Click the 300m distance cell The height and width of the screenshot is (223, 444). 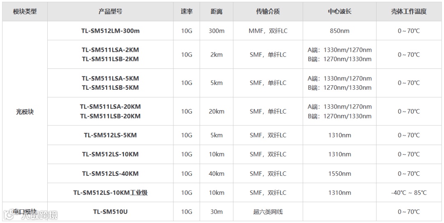tap(217, 31)
